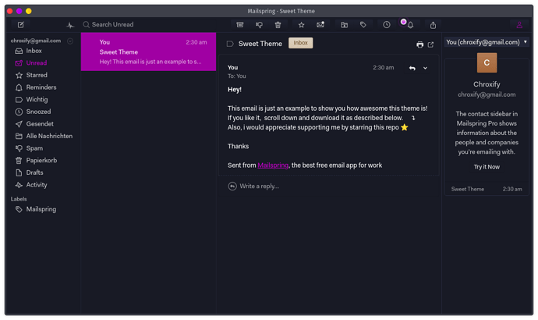This screenshot has height=320, width=538.
Task: Toggle the important marker next to Sweet Theme subject
Action: click(x=230, y=44)
